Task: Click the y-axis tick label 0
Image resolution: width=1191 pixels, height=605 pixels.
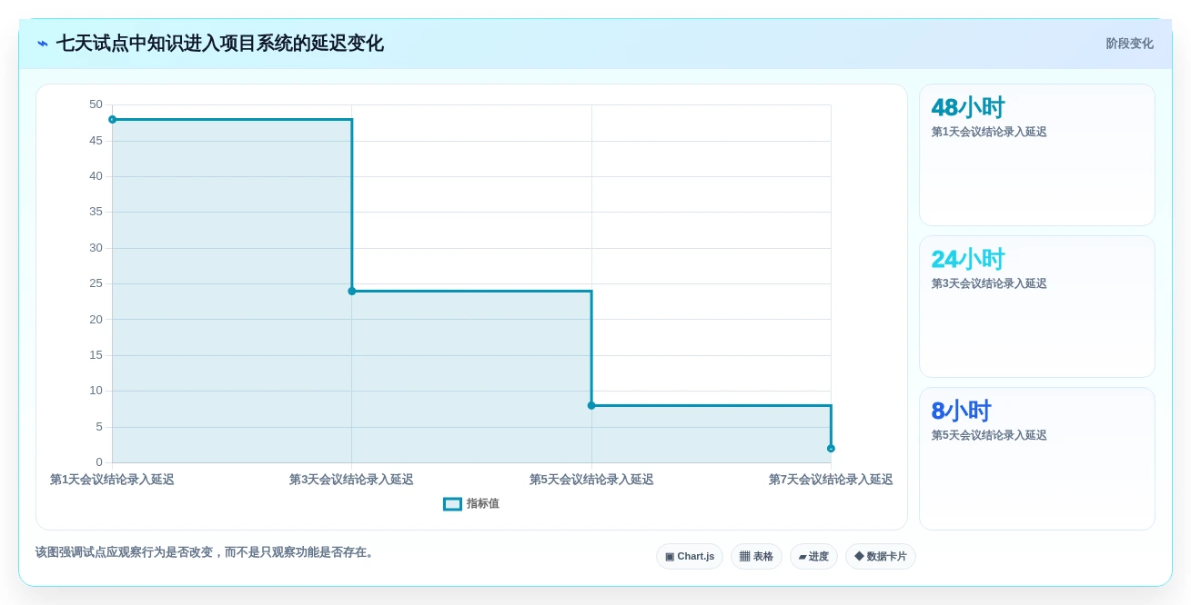Action: pos(99,462)
